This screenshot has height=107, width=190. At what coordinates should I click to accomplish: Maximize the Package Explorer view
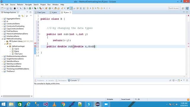(x=30, y=12)
